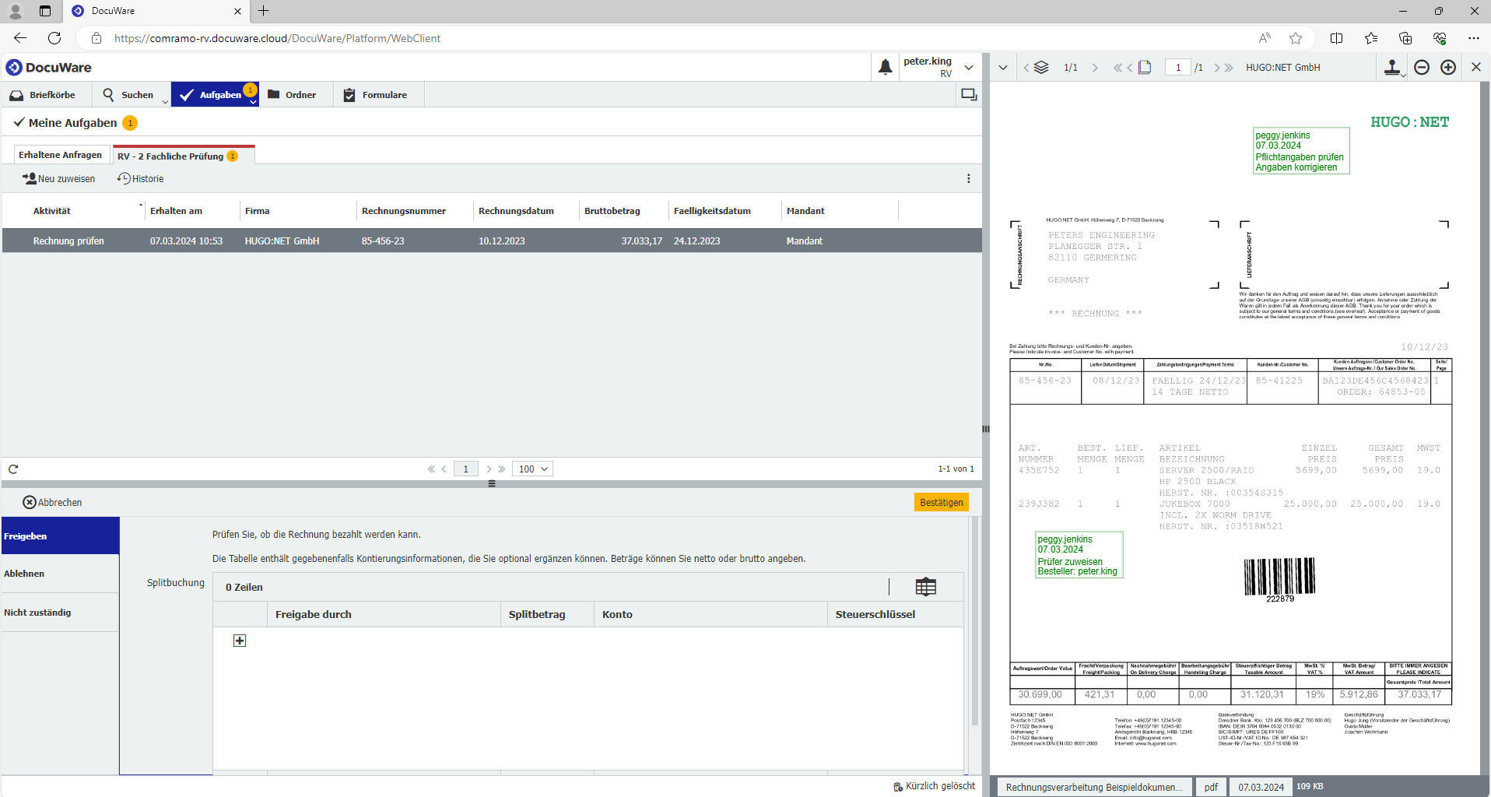Open task Historie
1491x797 pixels.
[140, 179]
